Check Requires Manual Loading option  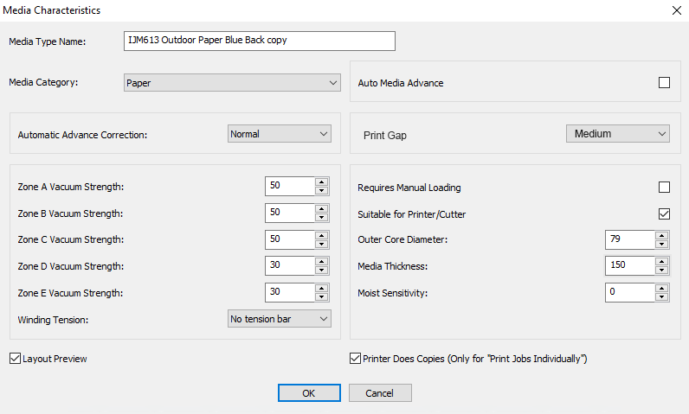click(x=664, y=188)
